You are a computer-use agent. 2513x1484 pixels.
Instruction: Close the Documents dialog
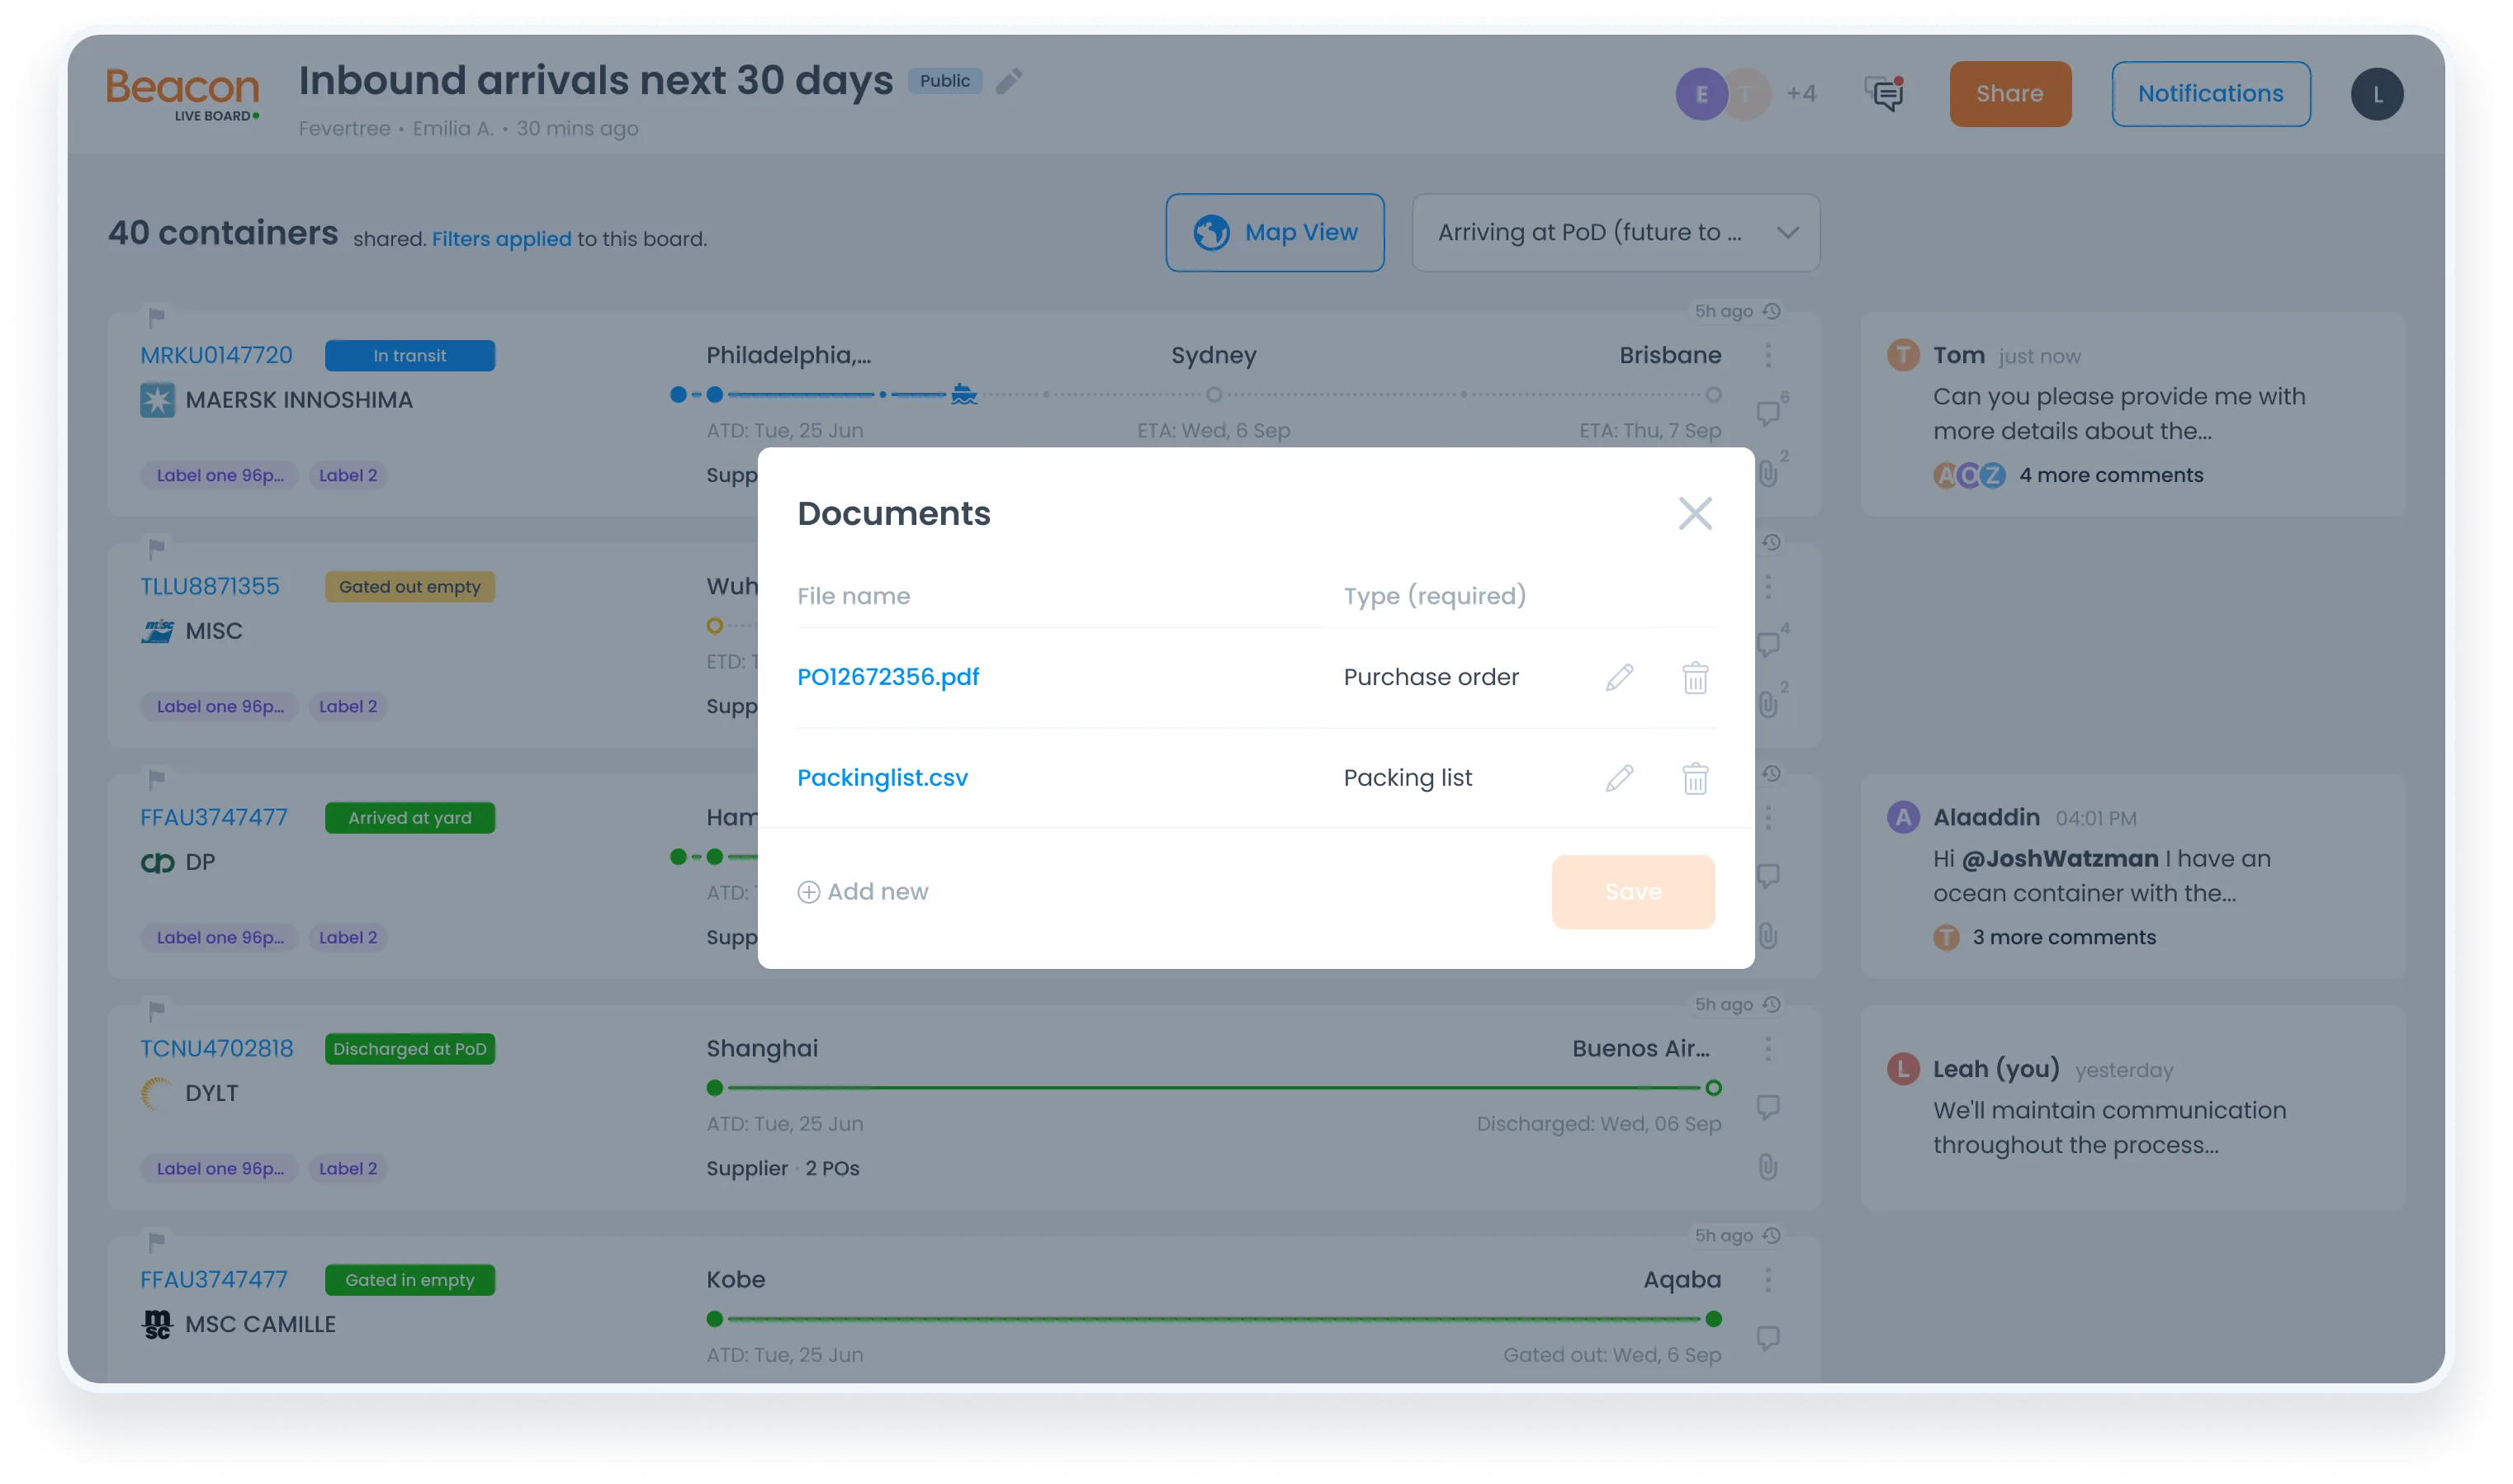[x=1695, y=514]
